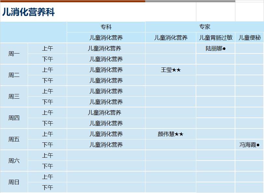Click 下午 in the 周三 row

click(x=48, y=102)
